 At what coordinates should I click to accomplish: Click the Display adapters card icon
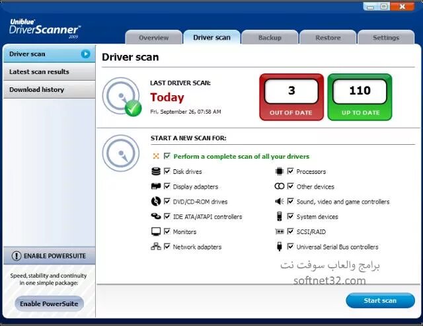(156, 186)
